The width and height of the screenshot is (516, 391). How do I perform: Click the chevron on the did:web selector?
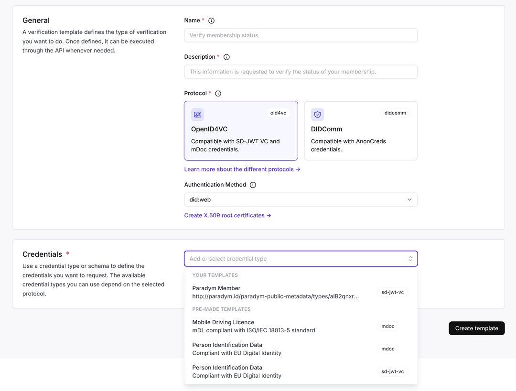click(410, 200)
